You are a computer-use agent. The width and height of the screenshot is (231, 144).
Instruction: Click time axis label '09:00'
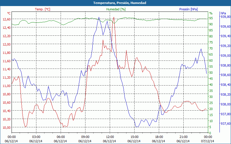[85, 137]
